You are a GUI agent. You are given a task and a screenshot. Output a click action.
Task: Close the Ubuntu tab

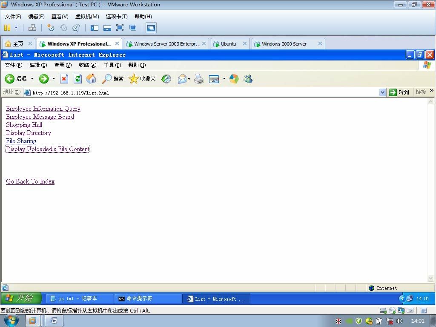pyautogui.click(x=245, y=43)
